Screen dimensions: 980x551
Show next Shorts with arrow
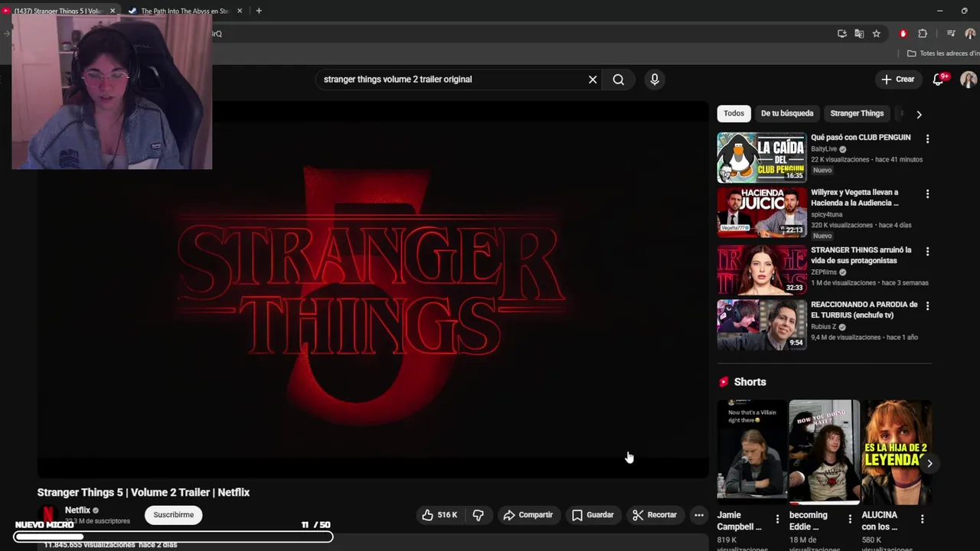point(929,463)
